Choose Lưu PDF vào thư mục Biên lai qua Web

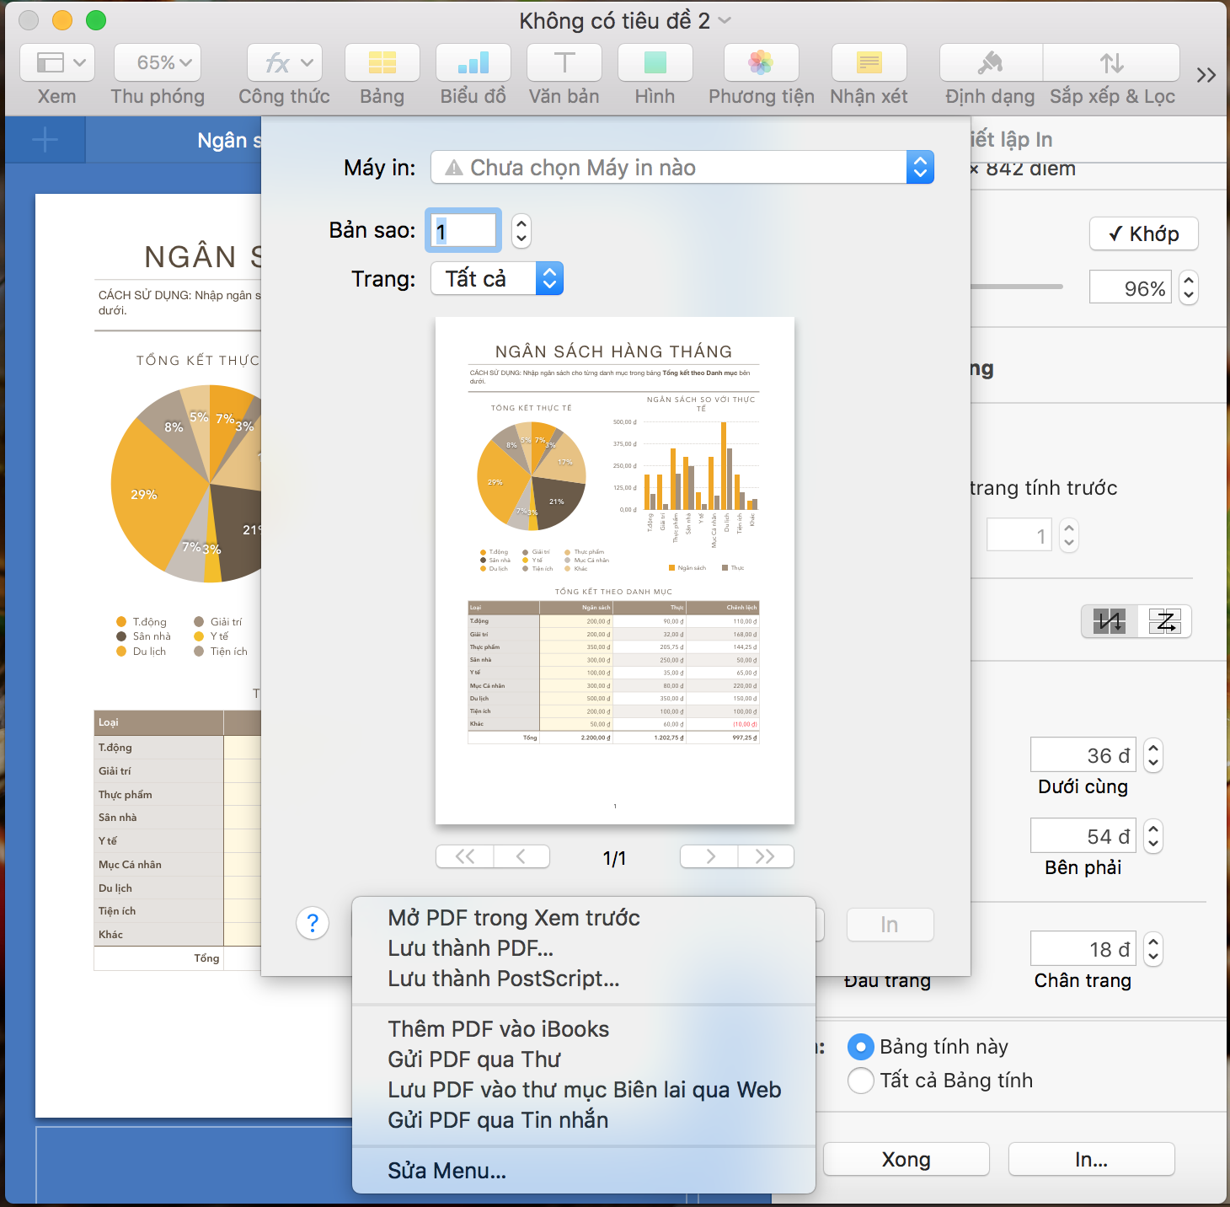584,1090
